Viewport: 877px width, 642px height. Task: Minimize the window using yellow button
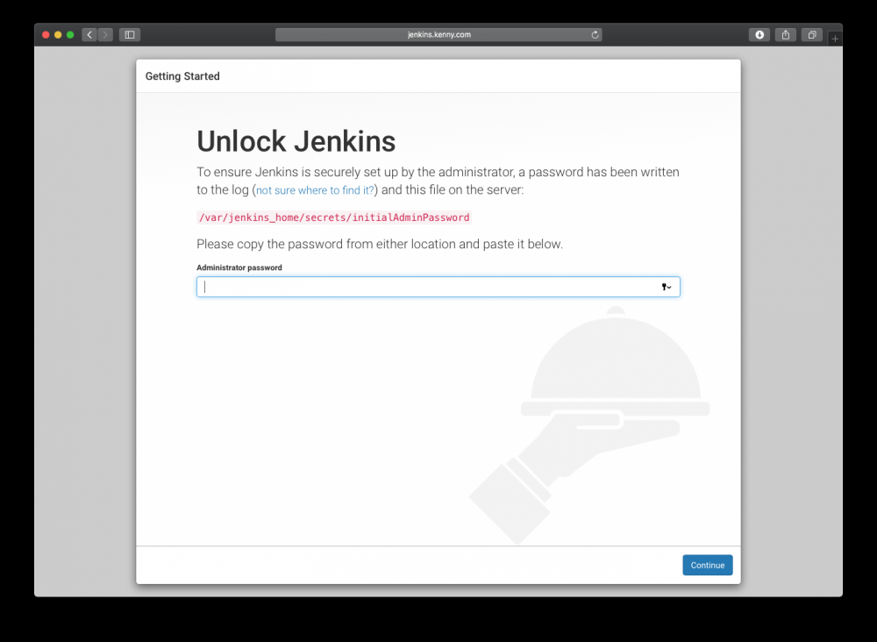pos(58,35)
